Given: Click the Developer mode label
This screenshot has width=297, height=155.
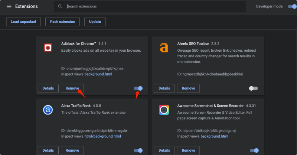Looking at the screenshot, I should click(x=270, y=6).
